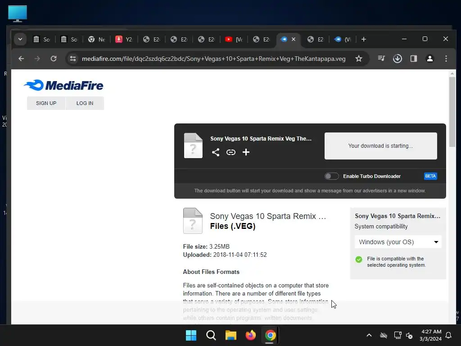Switch to the YouTube tab
This screenshot has width=461, height=346.
click(234, 39)
